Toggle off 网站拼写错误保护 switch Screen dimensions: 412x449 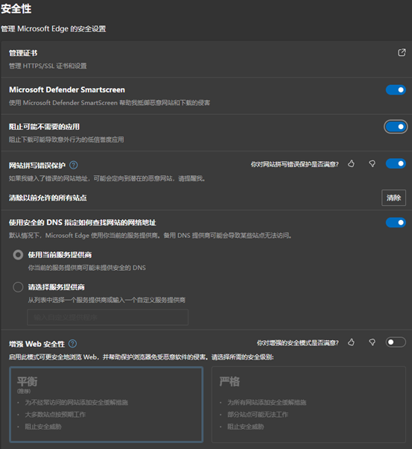(x=396, y=163)
